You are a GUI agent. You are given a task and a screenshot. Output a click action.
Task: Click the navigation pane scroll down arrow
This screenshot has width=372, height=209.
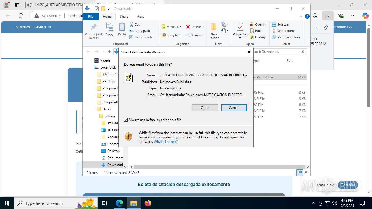coord(125,167)
